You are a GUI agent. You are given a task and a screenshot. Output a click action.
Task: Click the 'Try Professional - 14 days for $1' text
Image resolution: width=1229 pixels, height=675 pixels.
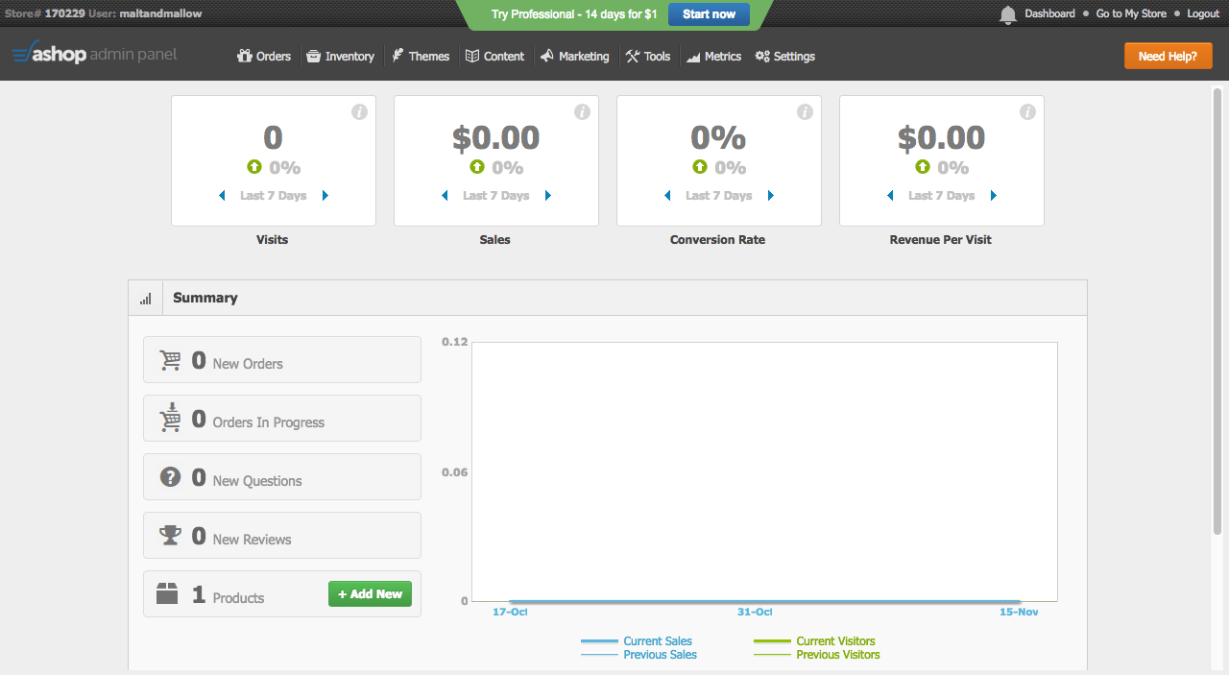point(574,14)
